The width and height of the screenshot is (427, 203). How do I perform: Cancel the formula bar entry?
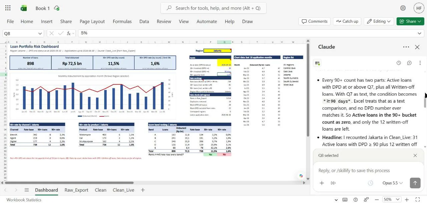[x=51, y=33]
